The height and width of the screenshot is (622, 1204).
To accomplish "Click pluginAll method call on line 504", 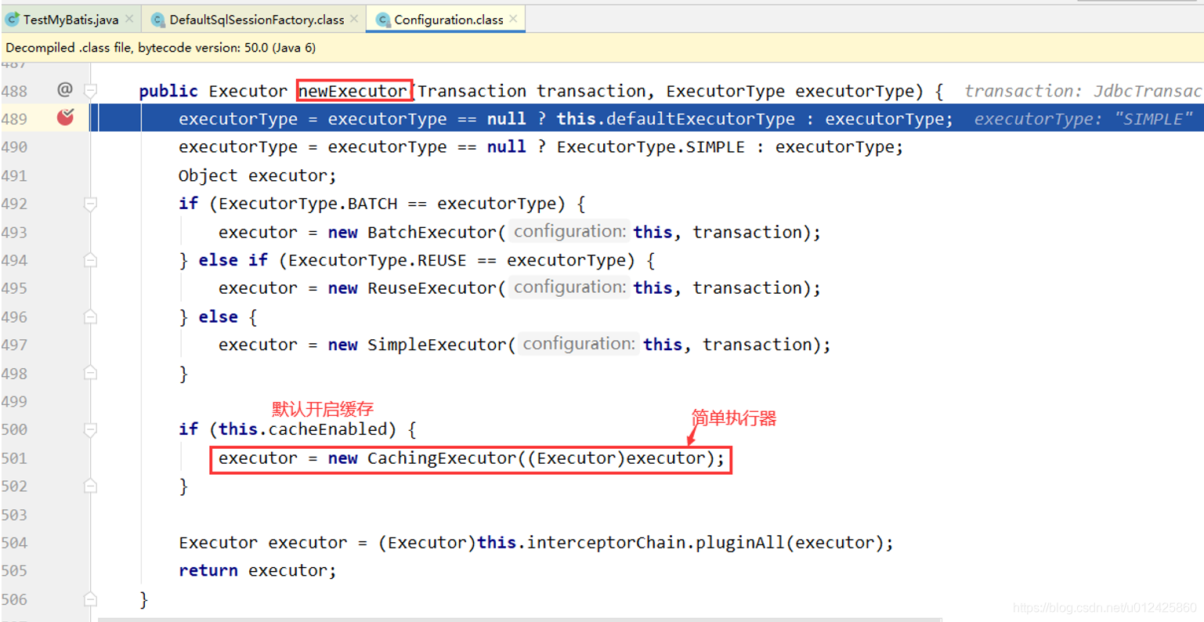I will [740, 543].
